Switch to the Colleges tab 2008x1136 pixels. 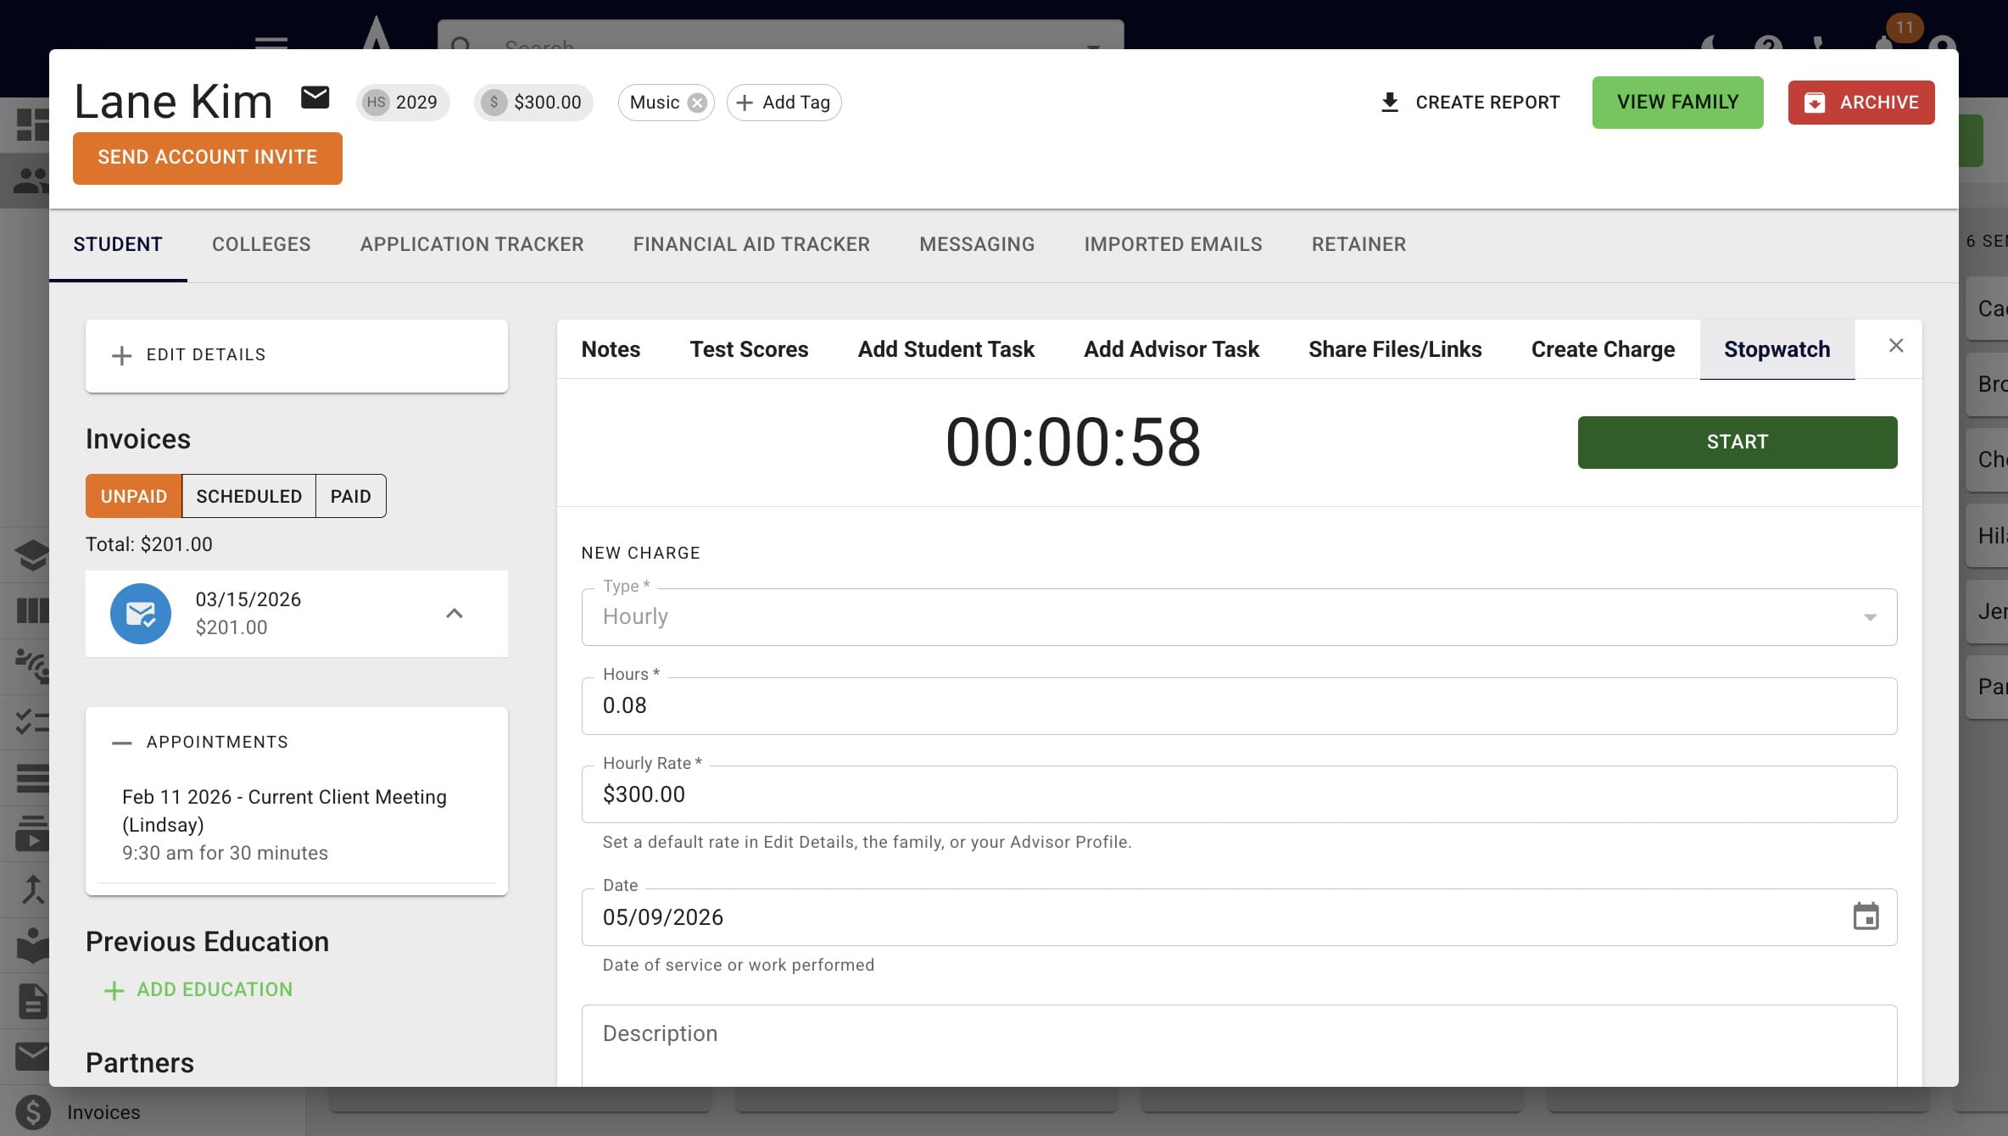[261, 245]
